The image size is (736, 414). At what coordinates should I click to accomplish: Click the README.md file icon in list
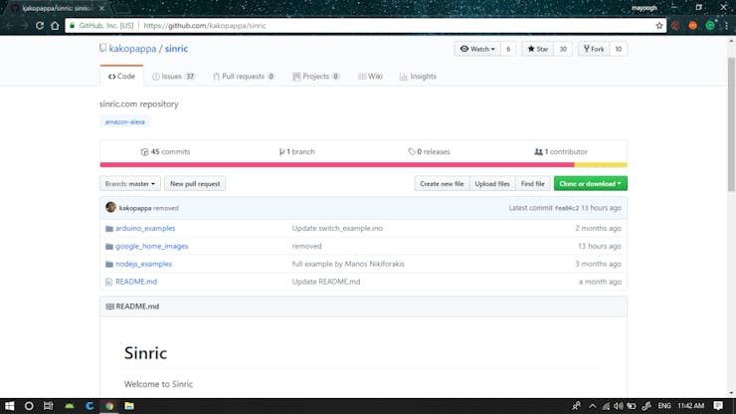tap(108, 282)
